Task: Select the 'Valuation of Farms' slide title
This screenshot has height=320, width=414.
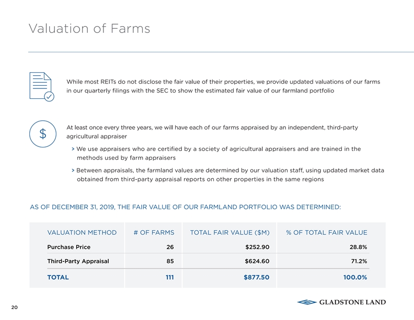Action: (89, 28)
